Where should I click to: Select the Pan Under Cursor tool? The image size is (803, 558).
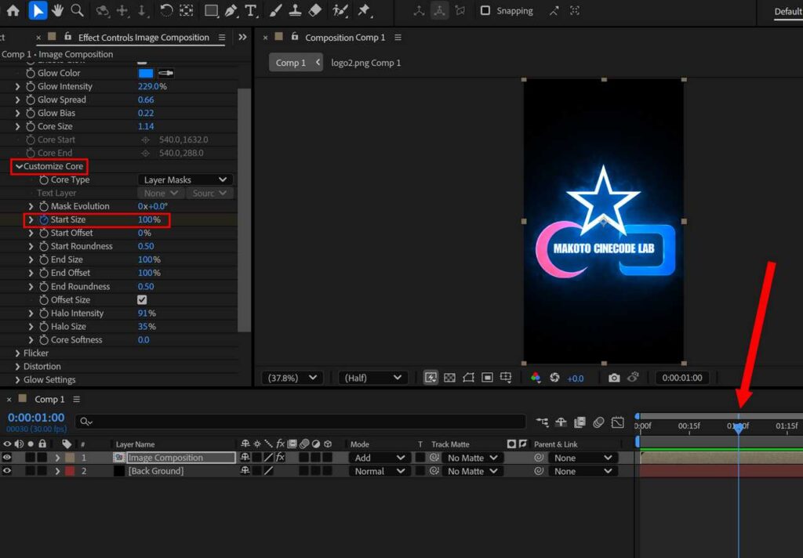[122, 11]
